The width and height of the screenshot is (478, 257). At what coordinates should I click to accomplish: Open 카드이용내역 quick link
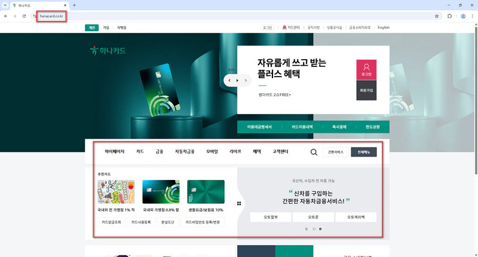(x=302, y=127)
